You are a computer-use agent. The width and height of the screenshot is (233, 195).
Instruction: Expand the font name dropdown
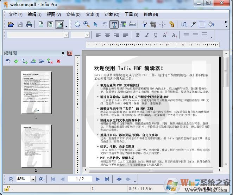click(66, 35)
